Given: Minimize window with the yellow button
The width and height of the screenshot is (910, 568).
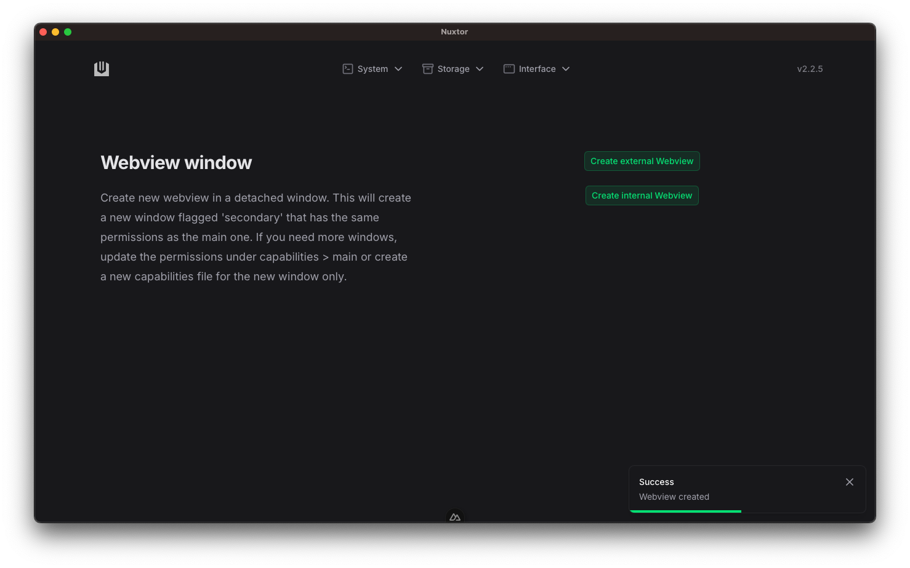Looking at the screenshot, I should pos(55,32).
